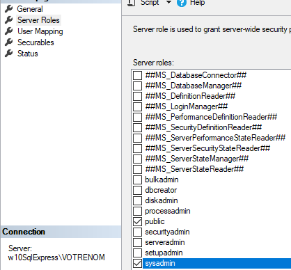Select the public role name
Image resolution: width=291 pixels, height=270 pixels.
pyautogui.click(x=155, y=221)
